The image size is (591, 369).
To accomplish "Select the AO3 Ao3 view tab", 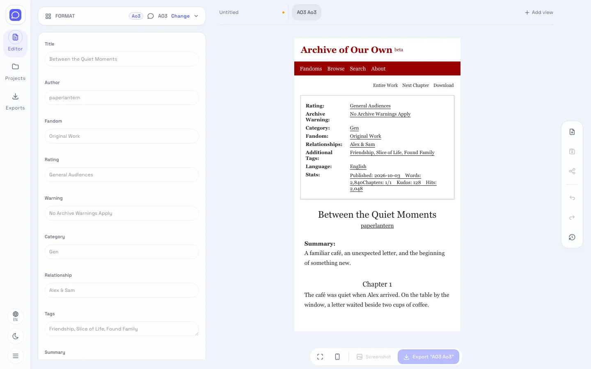I will pos(307,12).
